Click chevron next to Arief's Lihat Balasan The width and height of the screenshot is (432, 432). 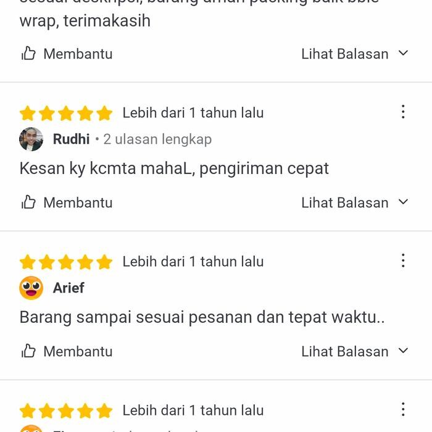(403, 351)
